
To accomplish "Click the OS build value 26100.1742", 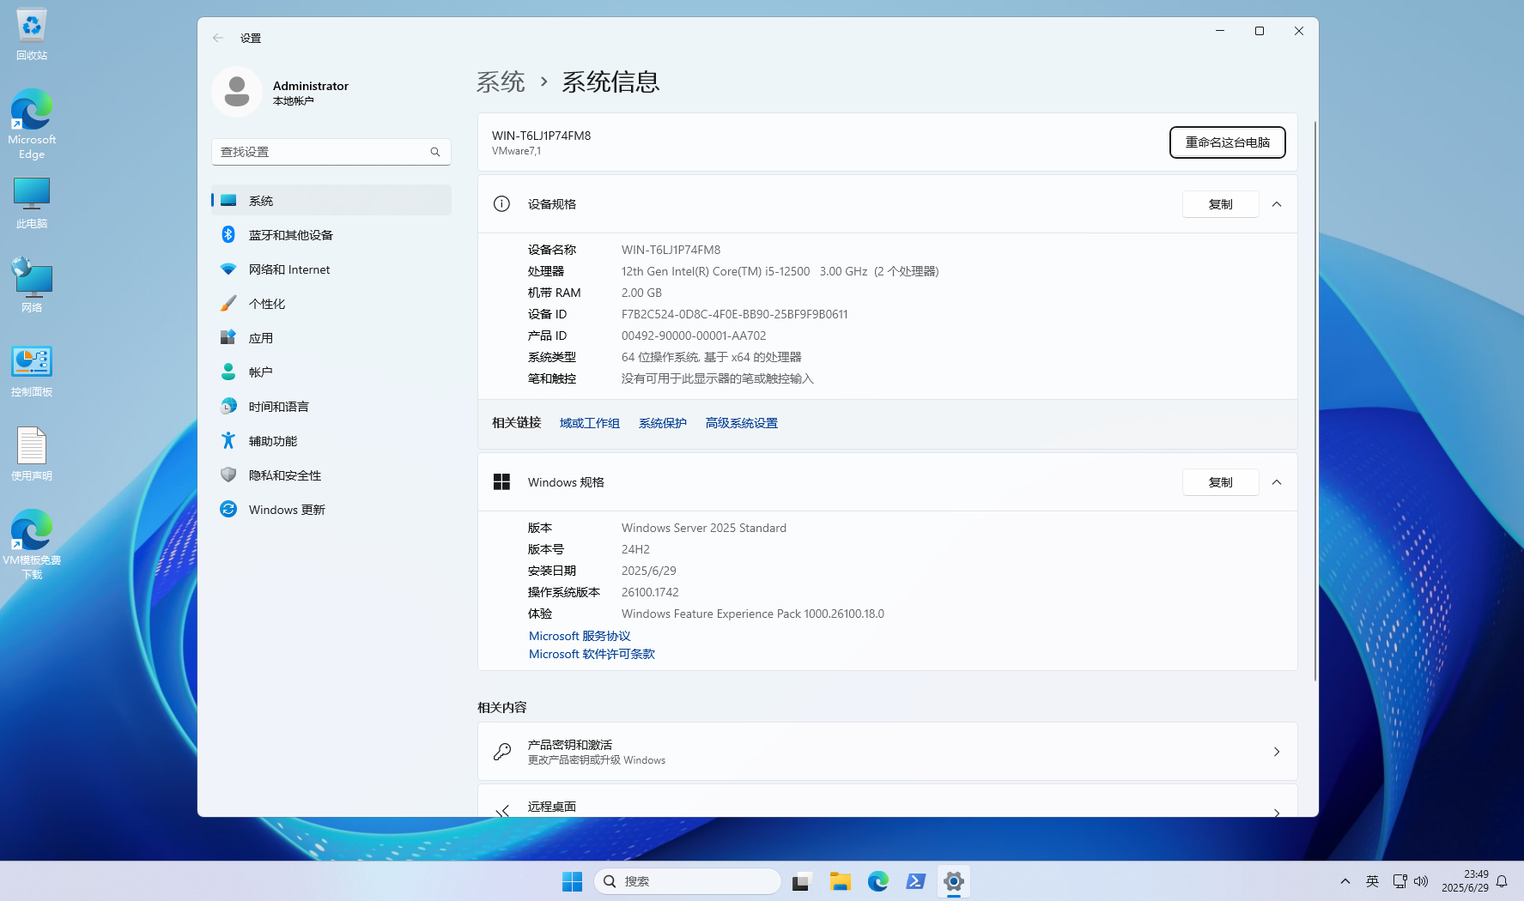I will 650,592.
